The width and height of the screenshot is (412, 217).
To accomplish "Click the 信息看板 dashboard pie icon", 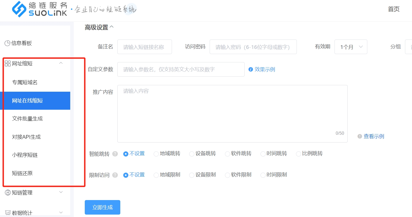I will (8, 43).
